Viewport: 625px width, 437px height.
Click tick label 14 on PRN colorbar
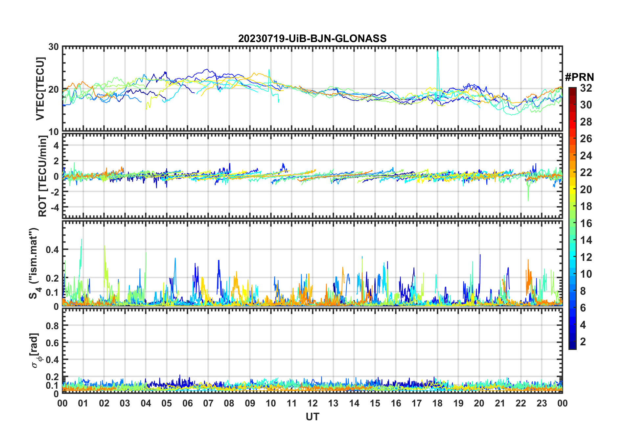(586, 240)
